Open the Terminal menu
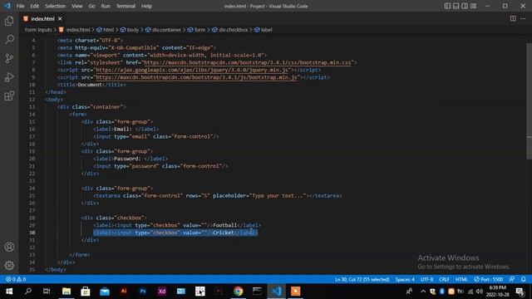 pyautogui.click(x=126, y=6)
